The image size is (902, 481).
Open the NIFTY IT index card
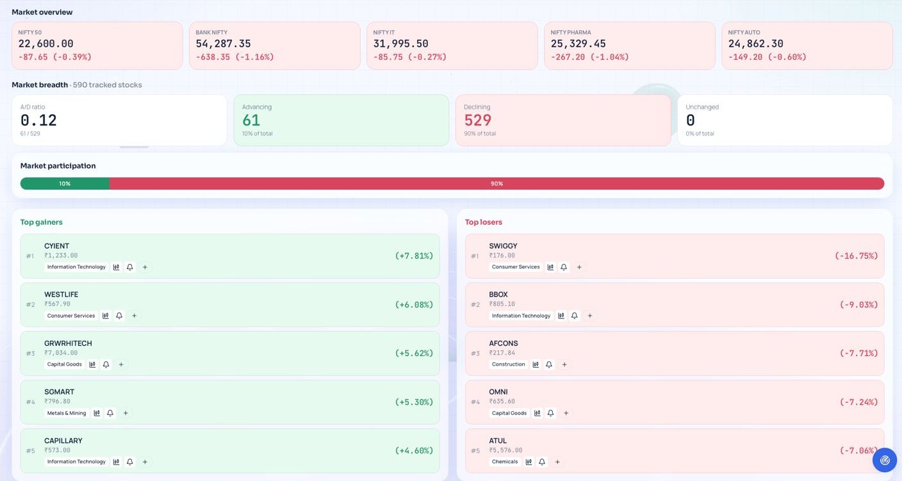pos(452,45)
